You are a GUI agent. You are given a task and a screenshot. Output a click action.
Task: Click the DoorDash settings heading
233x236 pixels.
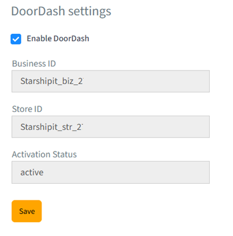pyautogui.click(x=61, y=11)
